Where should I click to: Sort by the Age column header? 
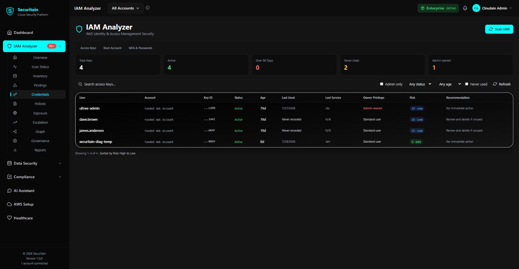click(263, 98)
